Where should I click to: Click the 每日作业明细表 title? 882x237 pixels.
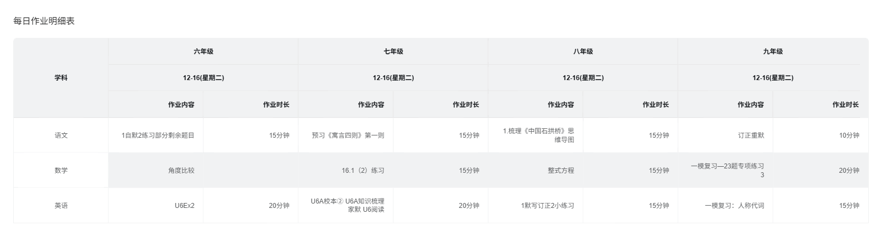44,21
